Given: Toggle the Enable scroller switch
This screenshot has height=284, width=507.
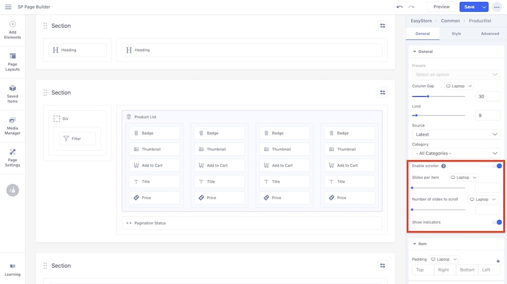Looking at the screenshot, I should pos(497,166).
